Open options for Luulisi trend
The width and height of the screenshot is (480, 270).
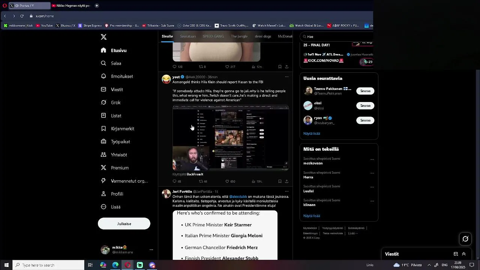click(372, 187)
